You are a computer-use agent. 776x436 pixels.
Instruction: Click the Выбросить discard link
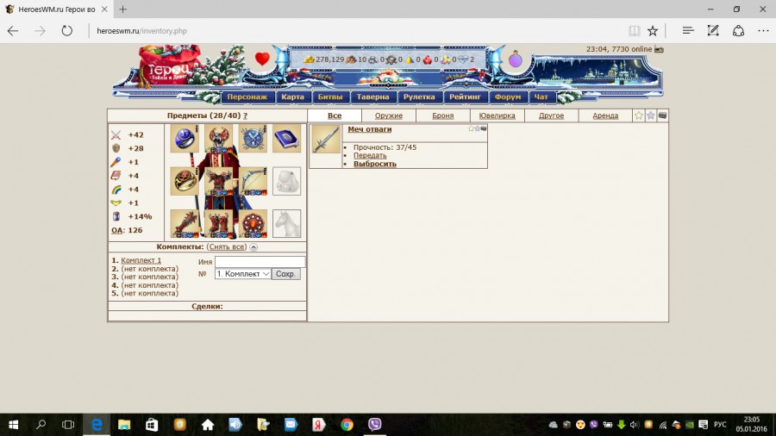coord(375,164)
